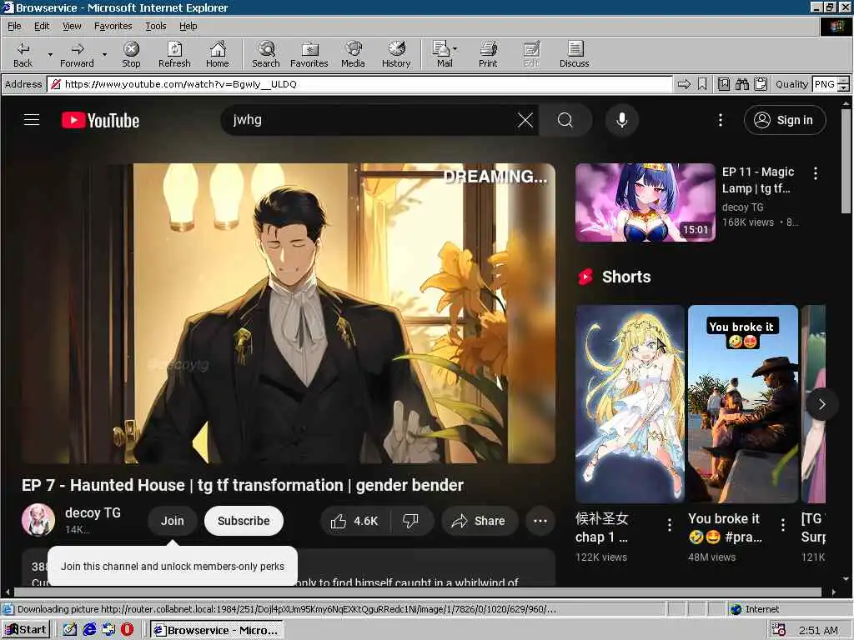Open more actions ellipsis beside Share
This screenshot has width=854, height=640.
click(x=540, y=521)
